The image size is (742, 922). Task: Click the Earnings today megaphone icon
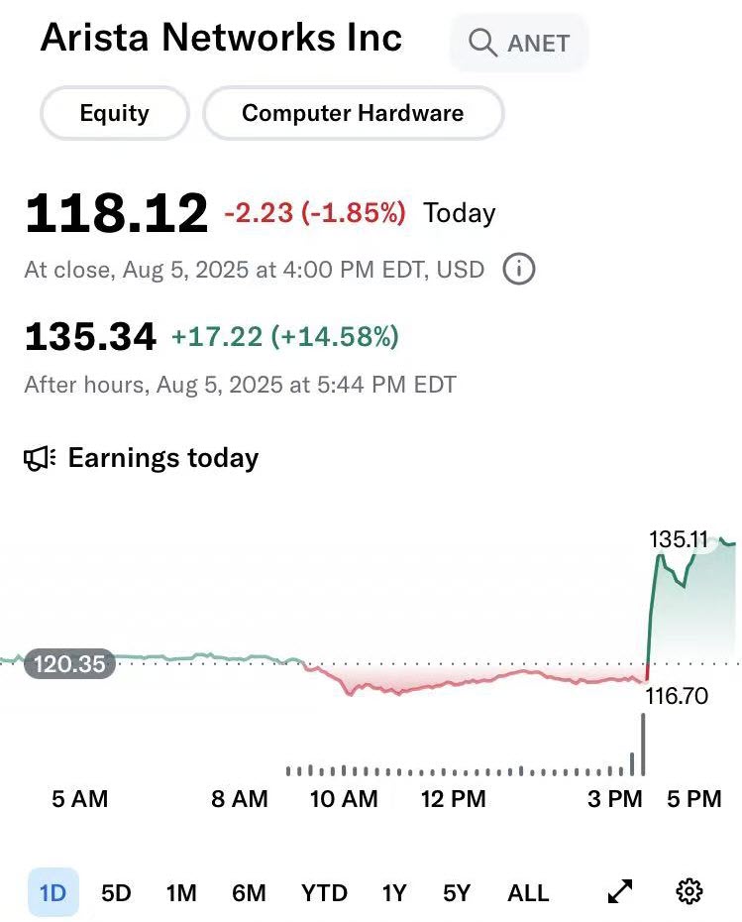pyautogui.click(x=40, y=458)
